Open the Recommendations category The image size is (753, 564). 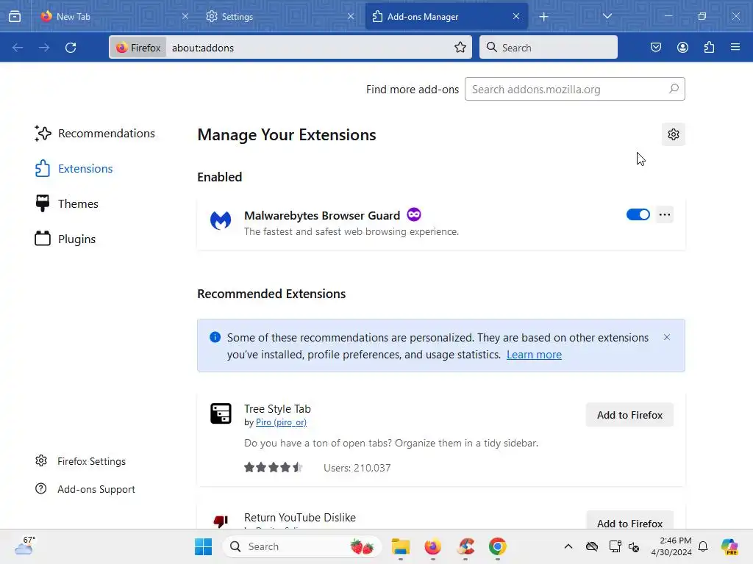click(95, 134)
